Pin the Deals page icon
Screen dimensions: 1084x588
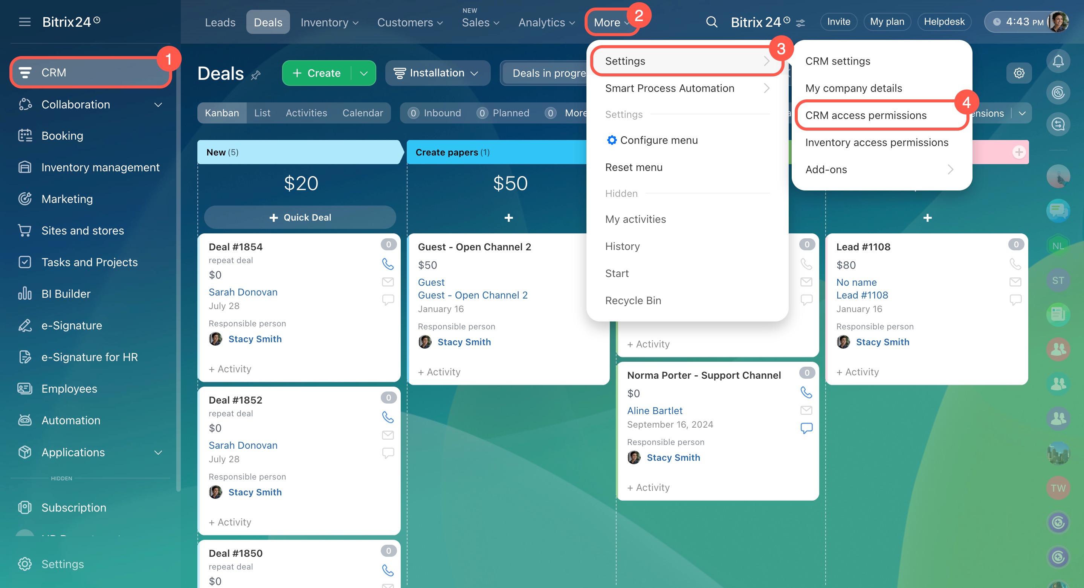coord(256,75)
